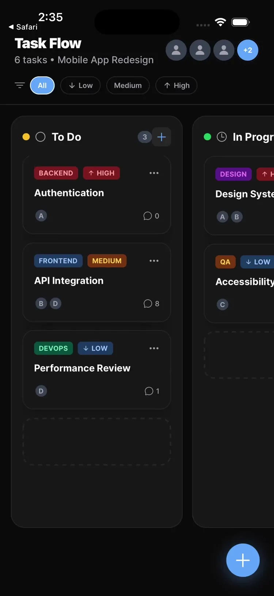Image resolution: width=274 pixels, height=596 pixels.
Task: Open comments on the Performance Review card
Action: click(x=152, y=391)
